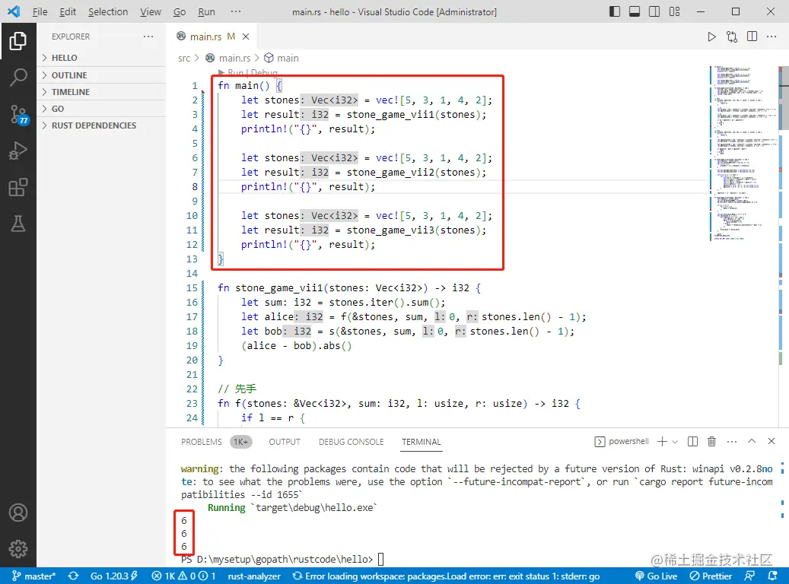Screen dimensions: 789x584
Task: Open the Run and Debug view
Action: (18, 151)
